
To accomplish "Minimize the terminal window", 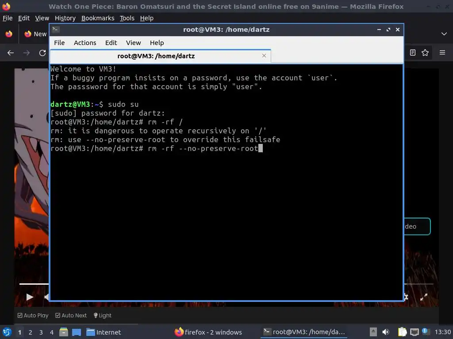I will click(x=379, y=30).
